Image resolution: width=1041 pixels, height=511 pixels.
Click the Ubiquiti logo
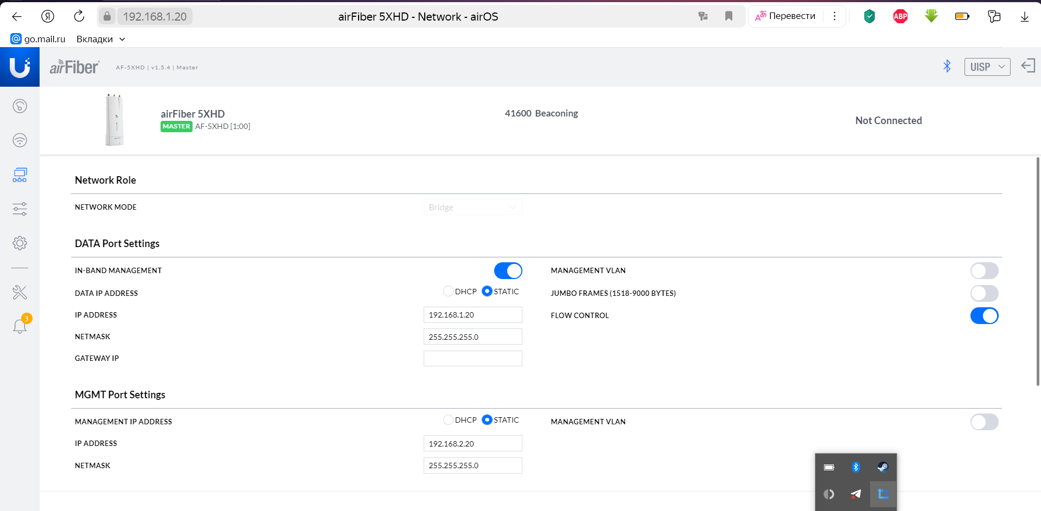20,67
